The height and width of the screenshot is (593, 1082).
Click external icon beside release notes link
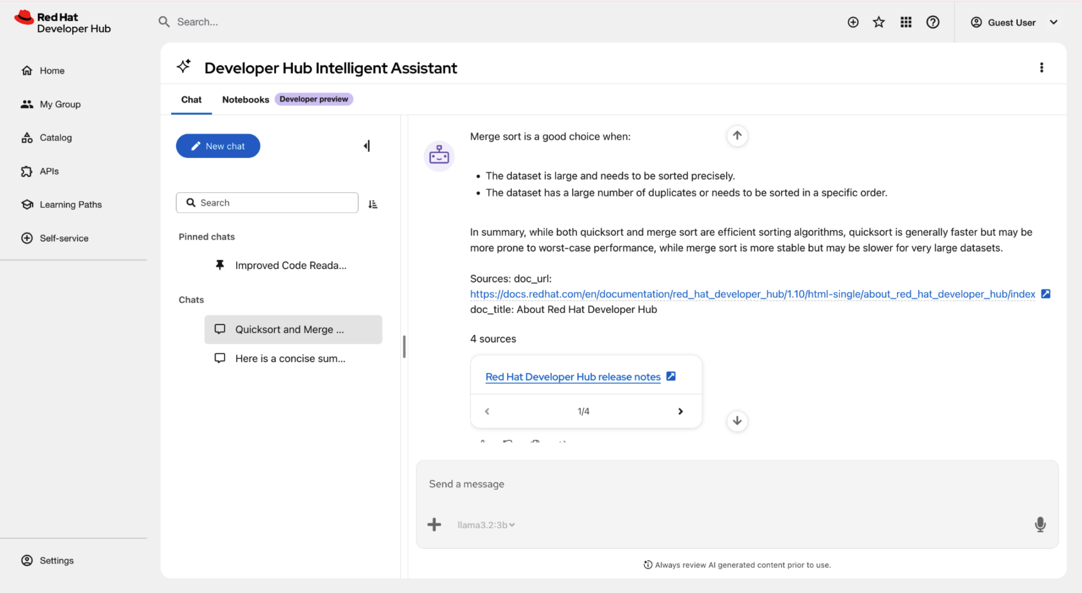click(x=671, y=376)
